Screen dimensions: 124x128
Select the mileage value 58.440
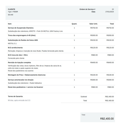click(10, 15)
